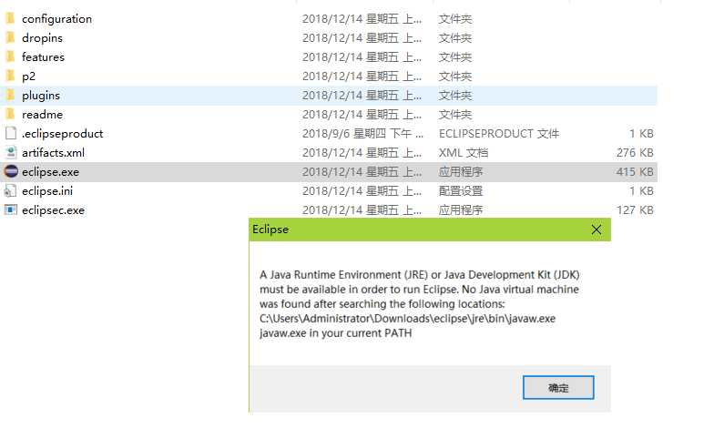Select the file name eclipsec.exe
Screen dimensions: 724x429
[53, 210]
